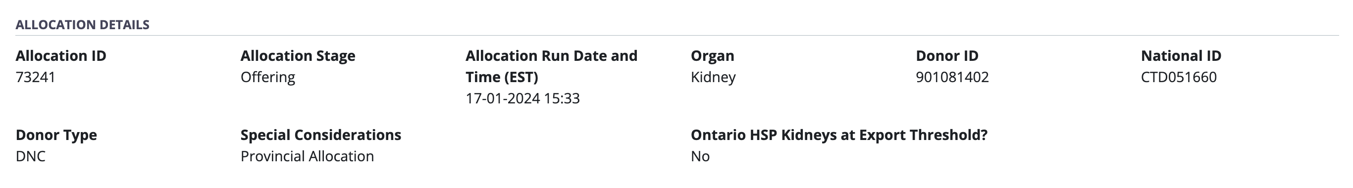Click the divider under Allocation Details heading

click(x=677, y=36)
